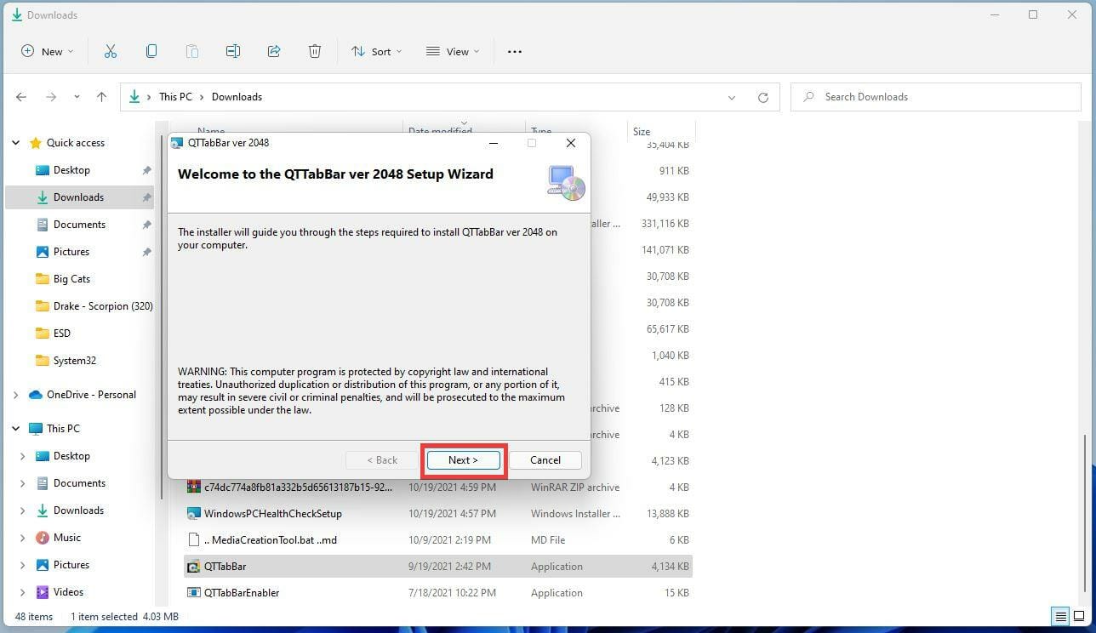
Task: Click the Rename icon on the toolbar
Action: click(233, 51)
